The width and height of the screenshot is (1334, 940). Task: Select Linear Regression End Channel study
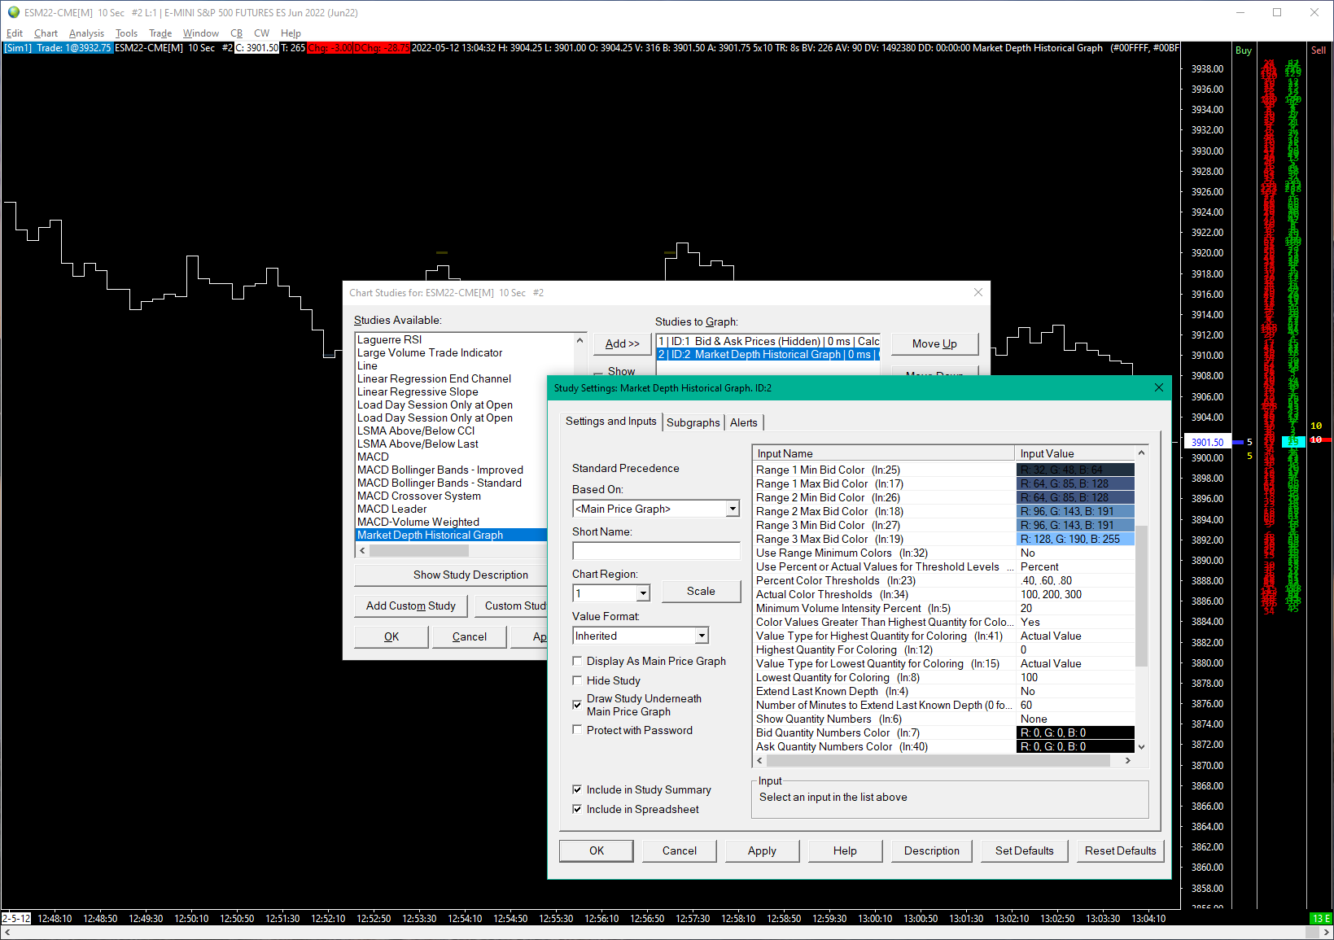[x=434, y=378]
